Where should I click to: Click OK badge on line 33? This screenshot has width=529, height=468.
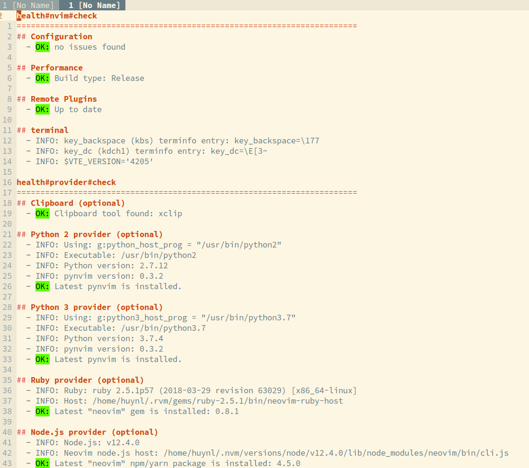pyautogui.click(x=43, y=359)
